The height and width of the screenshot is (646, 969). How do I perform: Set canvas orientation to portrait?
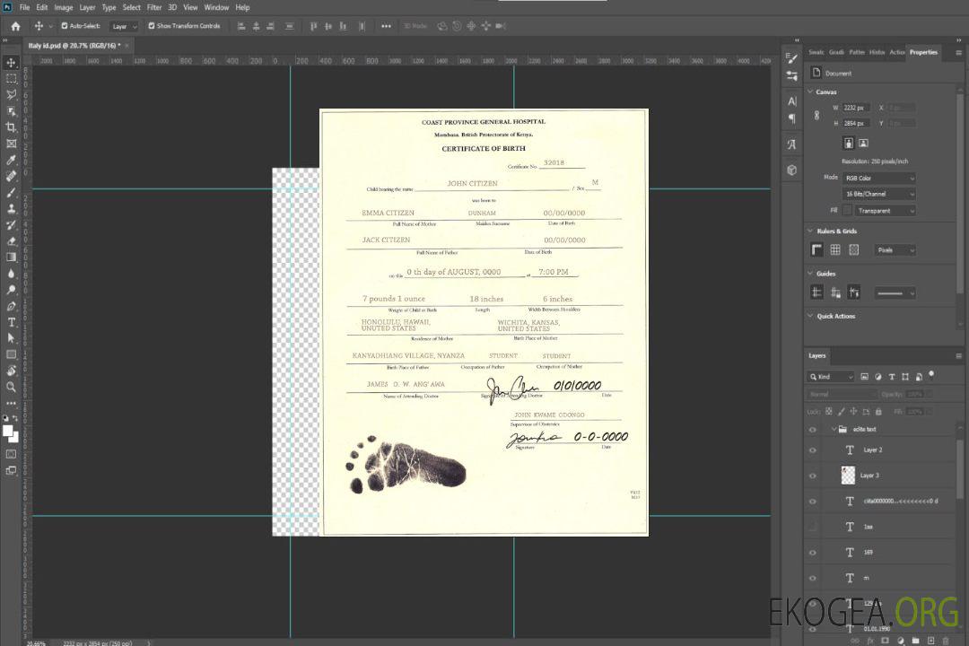coord(849,144)
